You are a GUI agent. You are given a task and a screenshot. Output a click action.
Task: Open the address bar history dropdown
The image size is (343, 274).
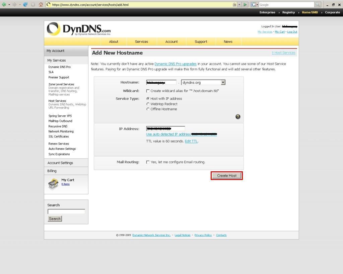(239, 5)
